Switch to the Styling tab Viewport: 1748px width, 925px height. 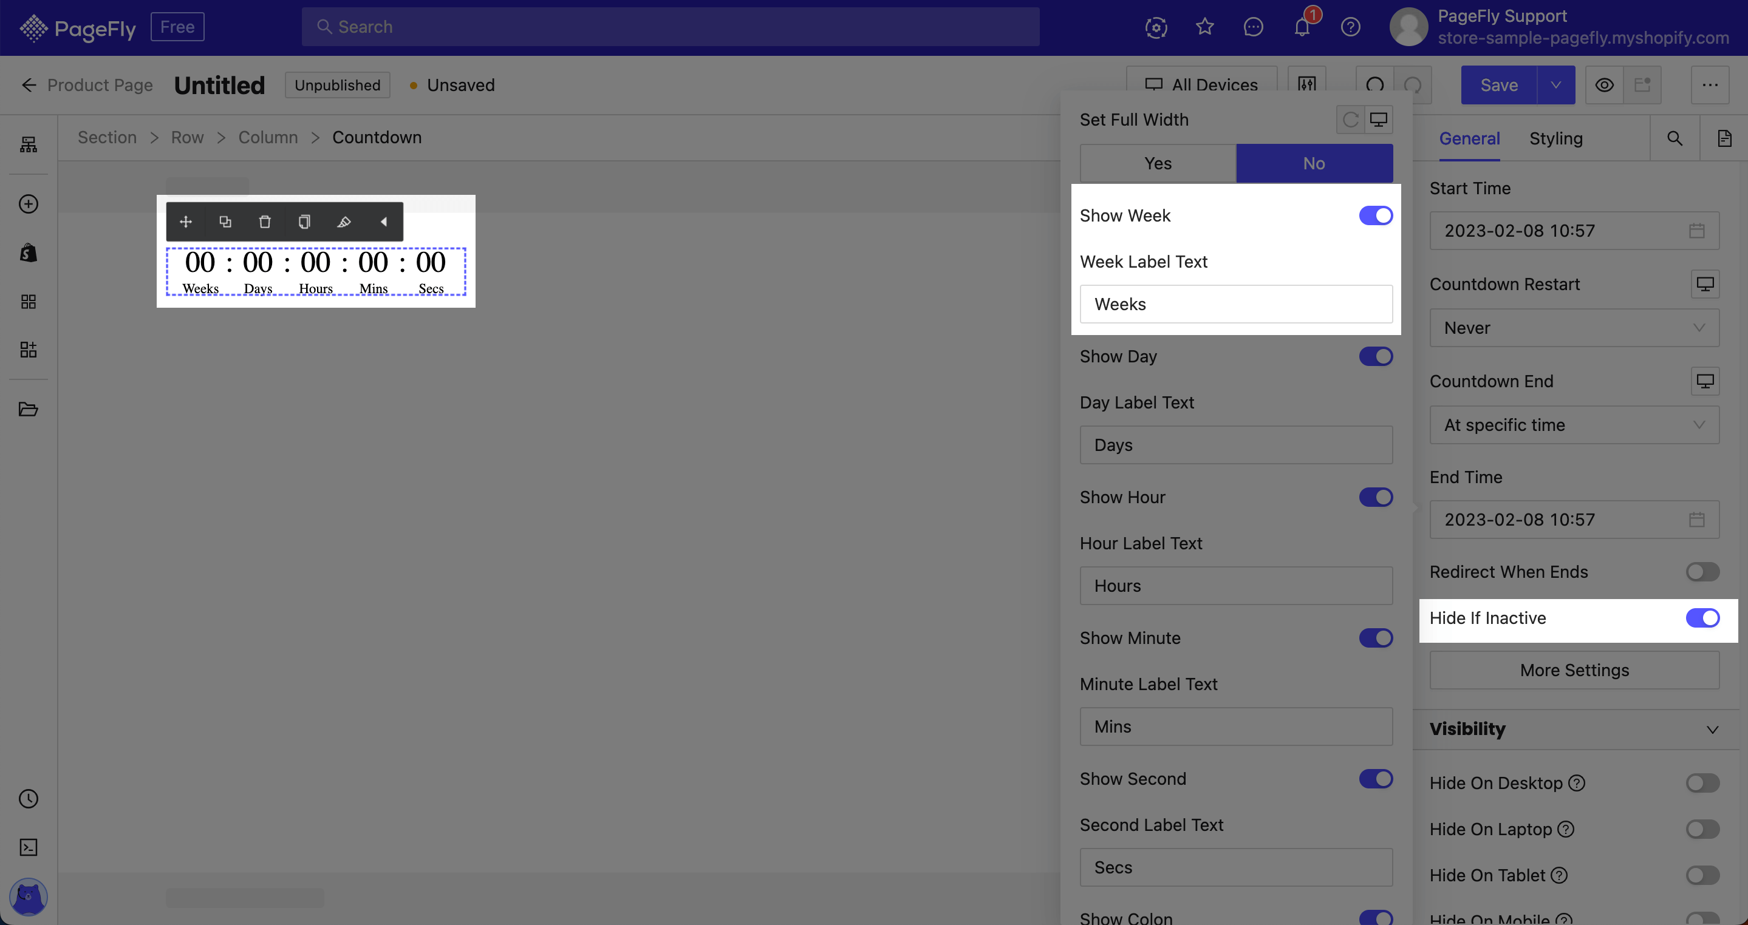pyautogui.click(x=1556, y=138)
